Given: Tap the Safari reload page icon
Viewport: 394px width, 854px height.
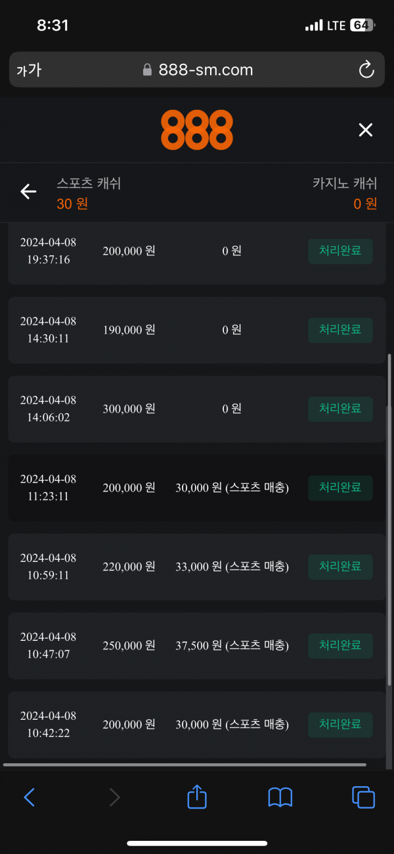Looking at the screenshot, I should (x=366, y=70).
